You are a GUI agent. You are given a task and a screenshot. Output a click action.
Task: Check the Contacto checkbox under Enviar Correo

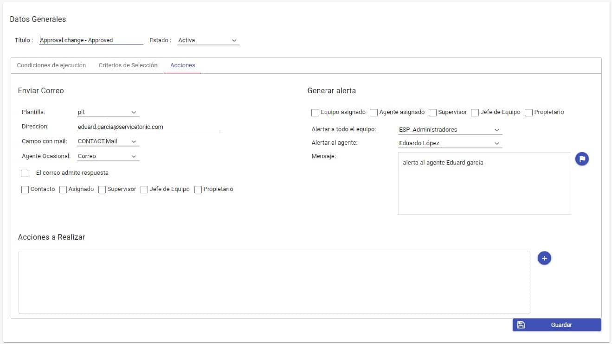pos(25,190)
